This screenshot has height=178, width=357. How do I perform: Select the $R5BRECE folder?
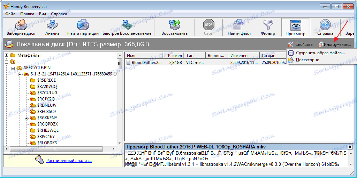tap(46, 80)
